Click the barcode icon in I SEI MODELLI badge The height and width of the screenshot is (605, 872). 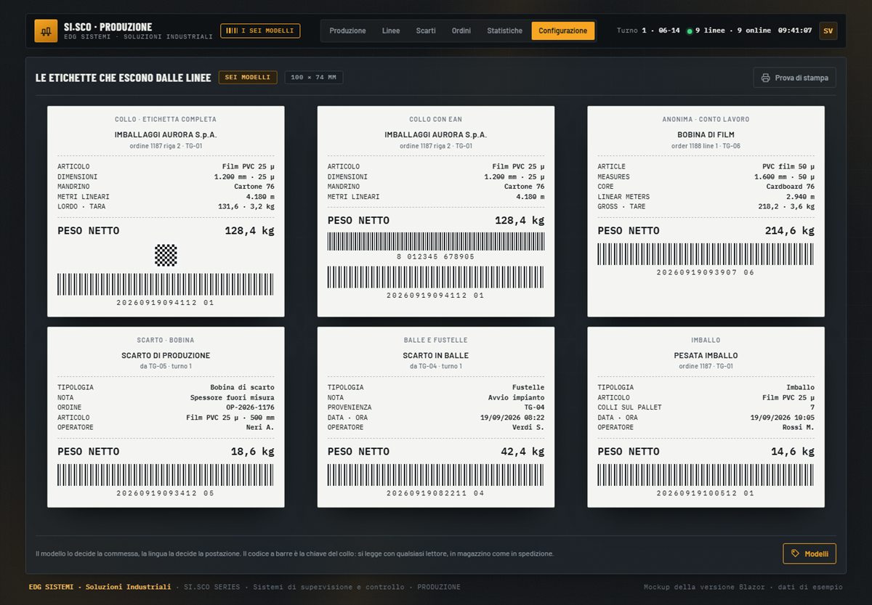232,31
